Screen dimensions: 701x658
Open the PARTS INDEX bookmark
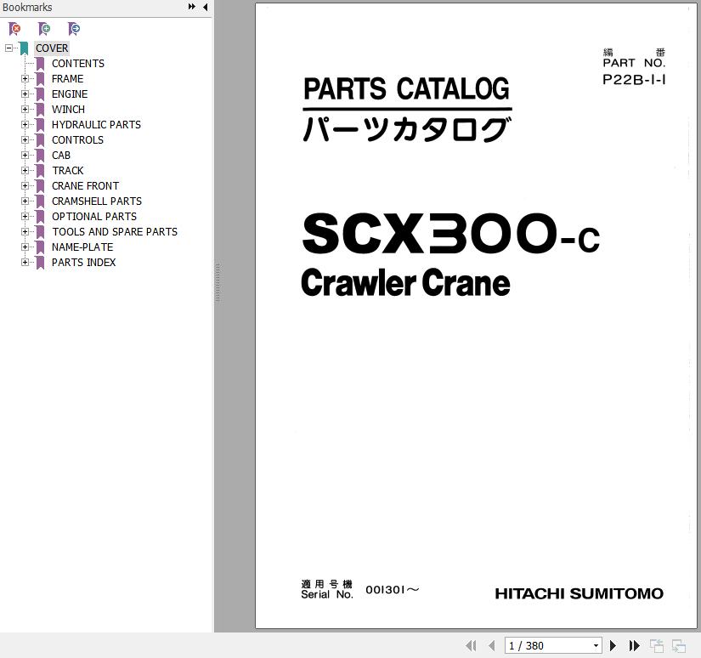[83, 262]
